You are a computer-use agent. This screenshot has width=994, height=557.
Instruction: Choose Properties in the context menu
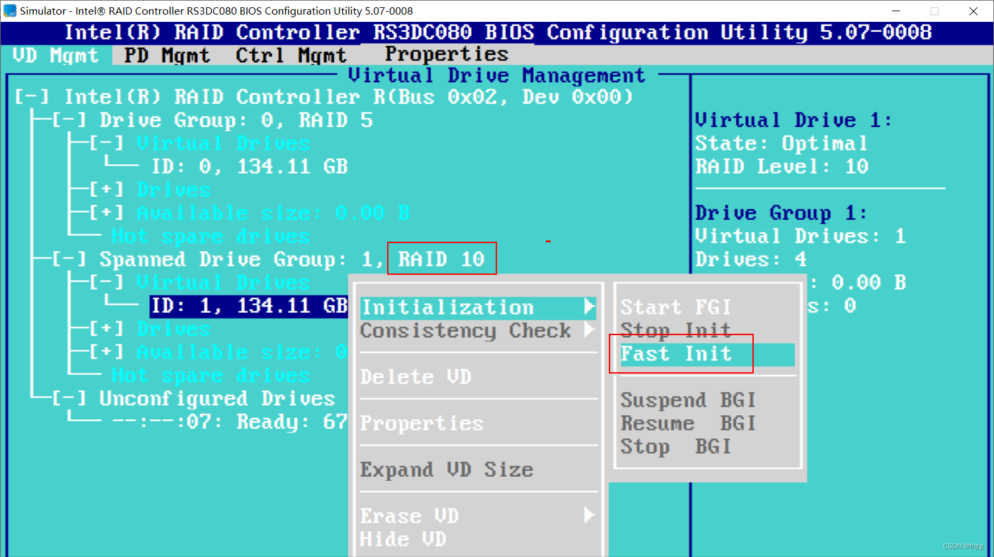422,423
